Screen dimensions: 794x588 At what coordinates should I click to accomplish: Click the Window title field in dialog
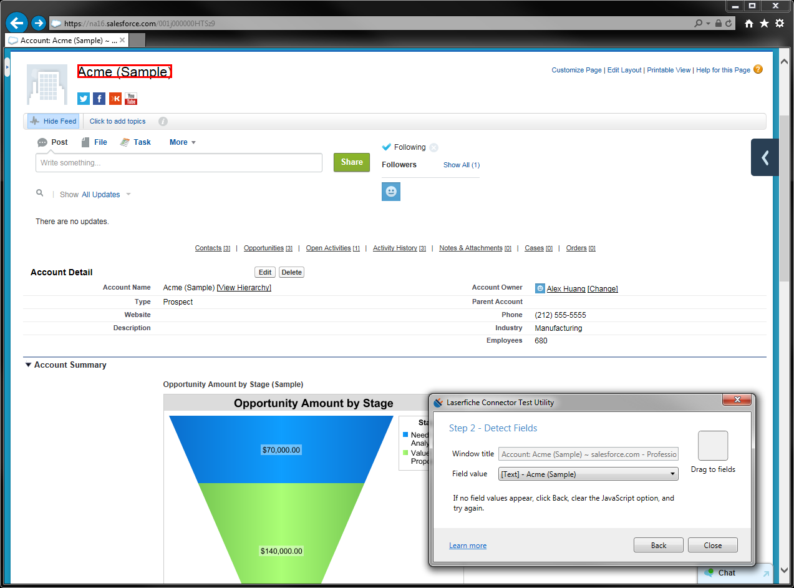click(588, 454)
